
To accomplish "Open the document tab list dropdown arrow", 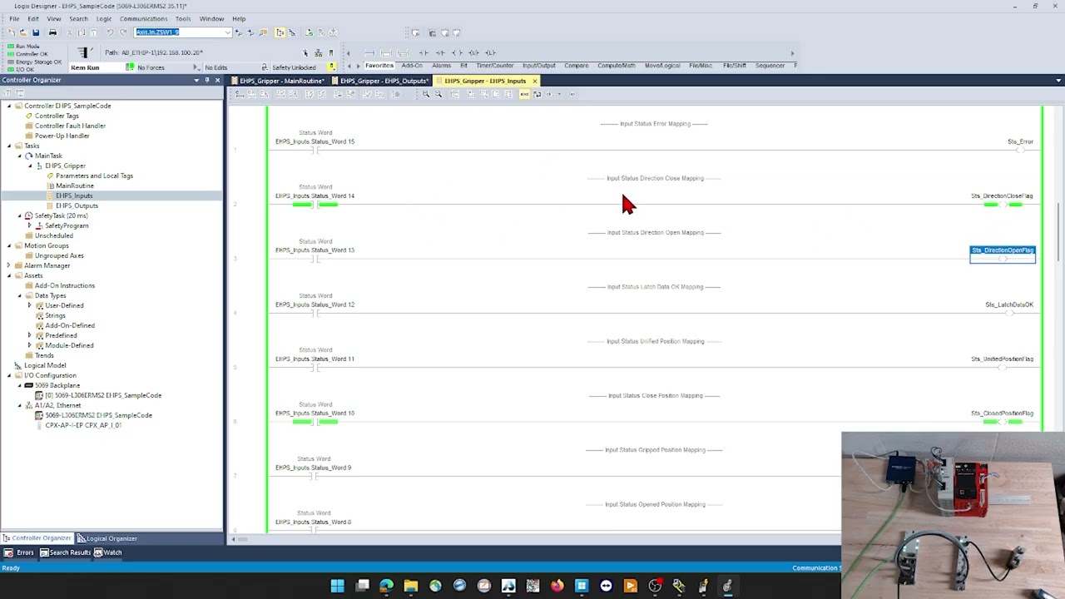I will pyautogui.click(x=1058, y=81).
